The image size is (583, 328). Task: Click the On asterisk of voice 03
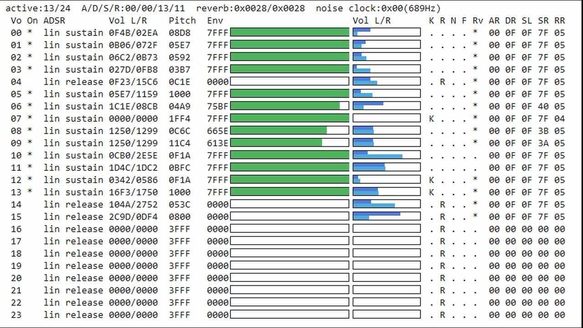click(30, 69)
